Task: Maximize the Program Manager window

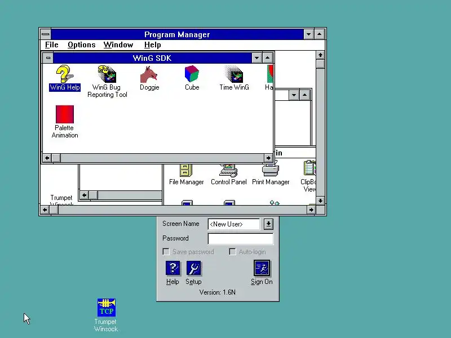Action: [320, 34]
